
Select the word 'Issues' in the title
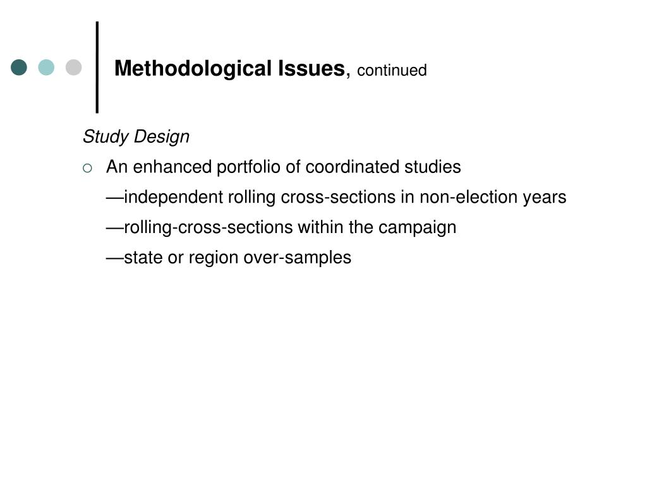[x=311, y=68]
